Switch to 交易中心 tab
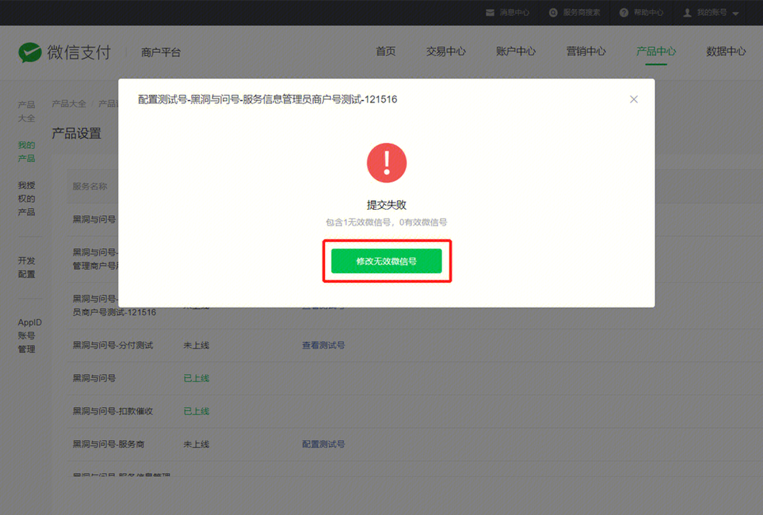 coord(445,51)
